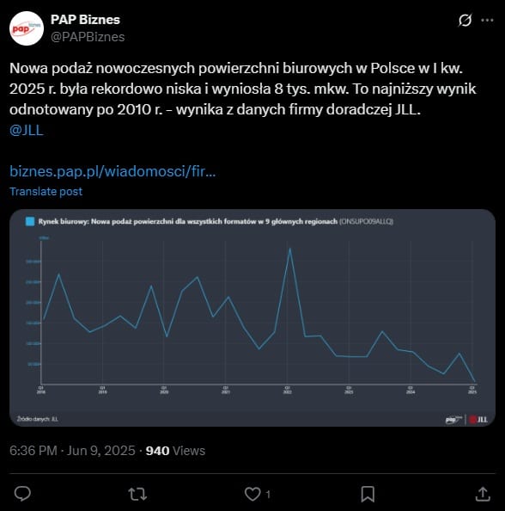Screen dimensions: 505x511
Task: Open the PAP Biznes profile avatar
Action: (x=27, y=28)
